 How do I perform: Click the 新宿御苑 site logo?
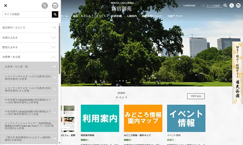tap(121, 9)
